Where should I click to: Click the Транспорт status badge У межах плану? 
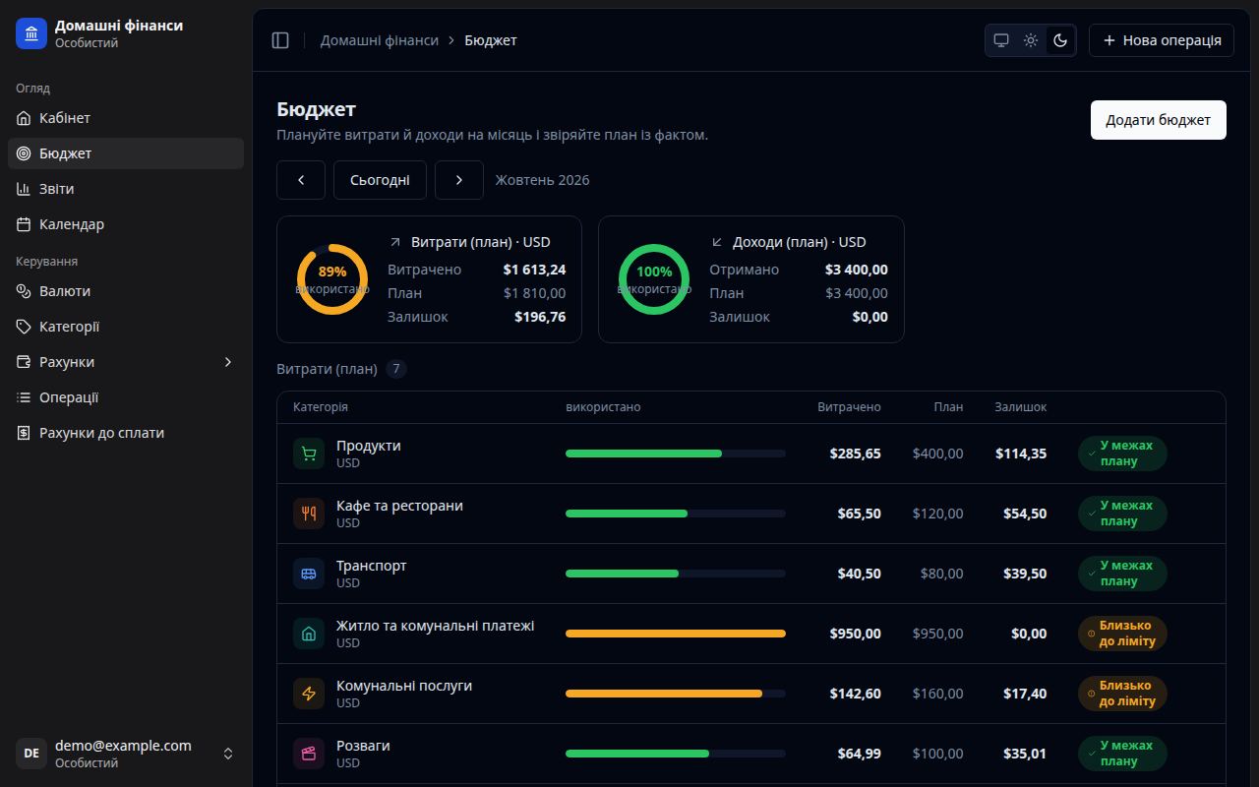(x=1122, y=574)
